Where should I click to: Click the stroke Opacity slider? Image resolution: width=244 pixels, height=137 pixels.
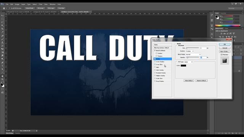193,57
